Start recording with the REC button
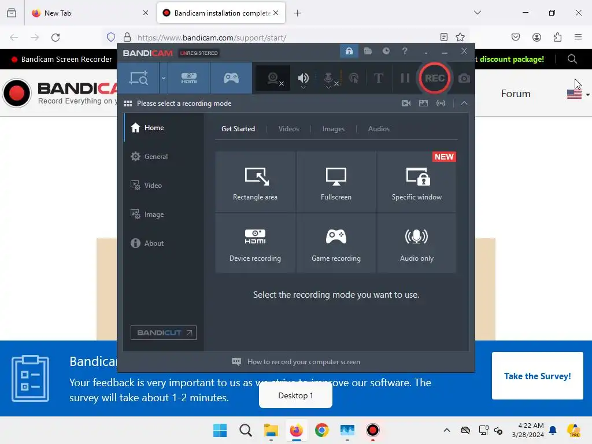This screenshot has height=444, width=592. click(x=435, y=78)
